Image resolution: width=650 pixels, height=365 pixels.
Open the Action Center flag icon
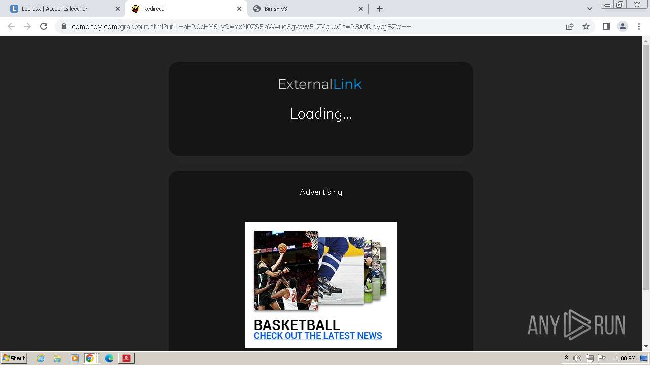tap(602, 358)
